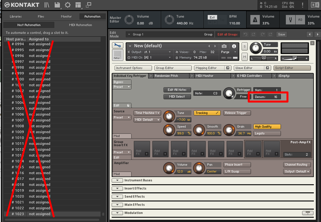Click the Save button in Edit Mode bar

tap(282, 35)
